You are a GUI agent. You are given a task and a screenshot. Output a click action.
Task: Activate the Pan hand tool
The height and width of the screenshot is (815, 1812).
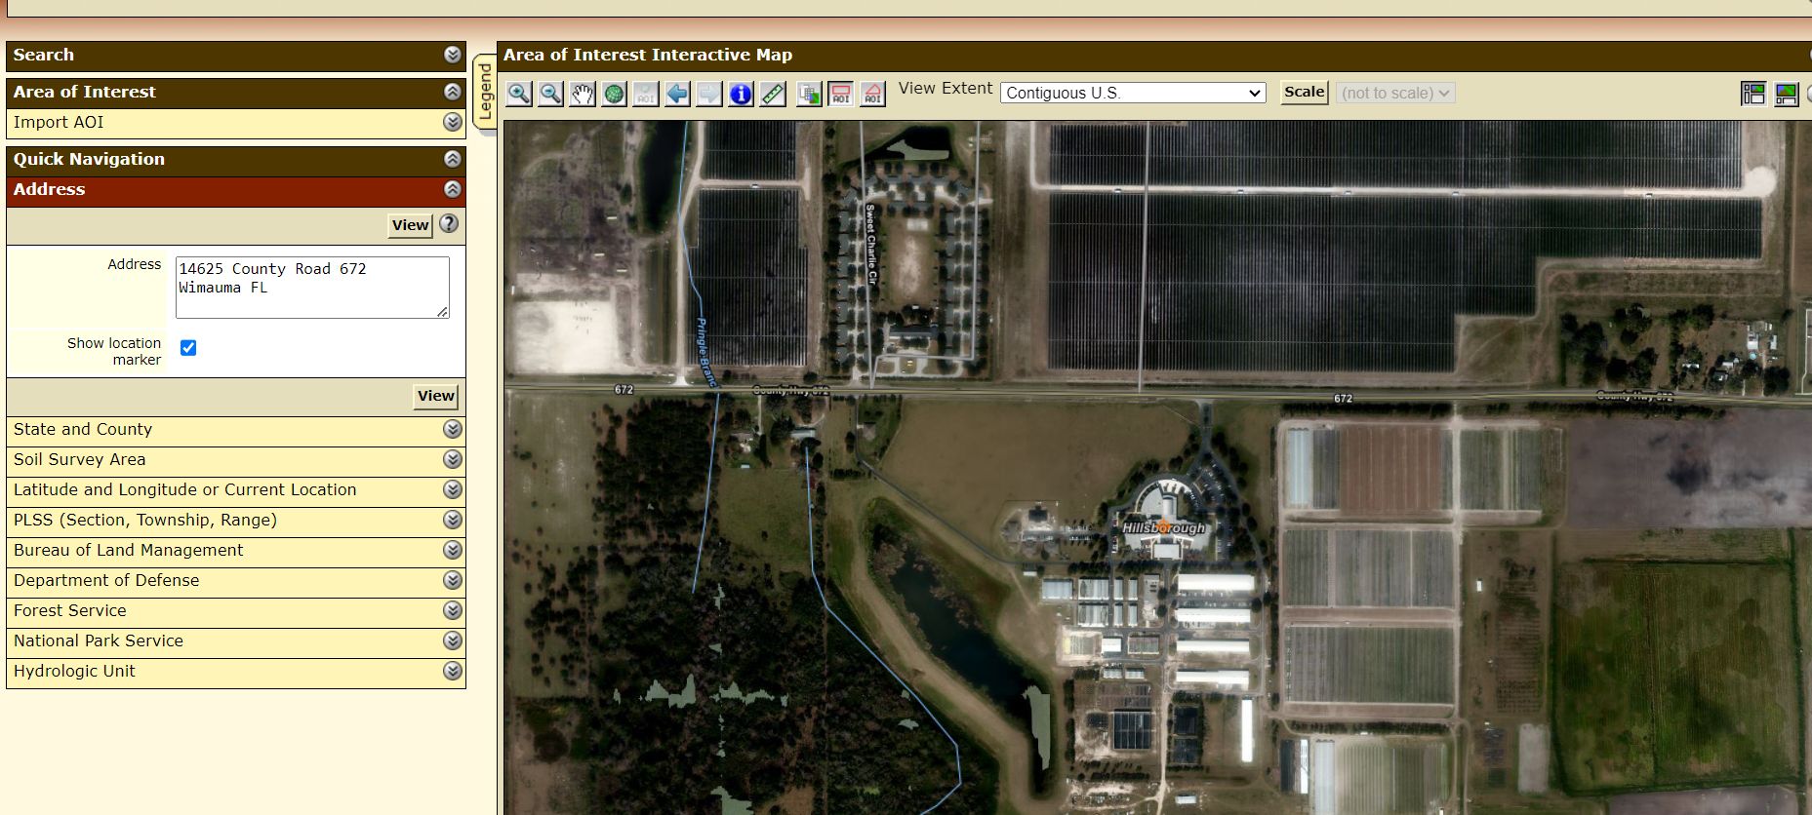[583, 94]
